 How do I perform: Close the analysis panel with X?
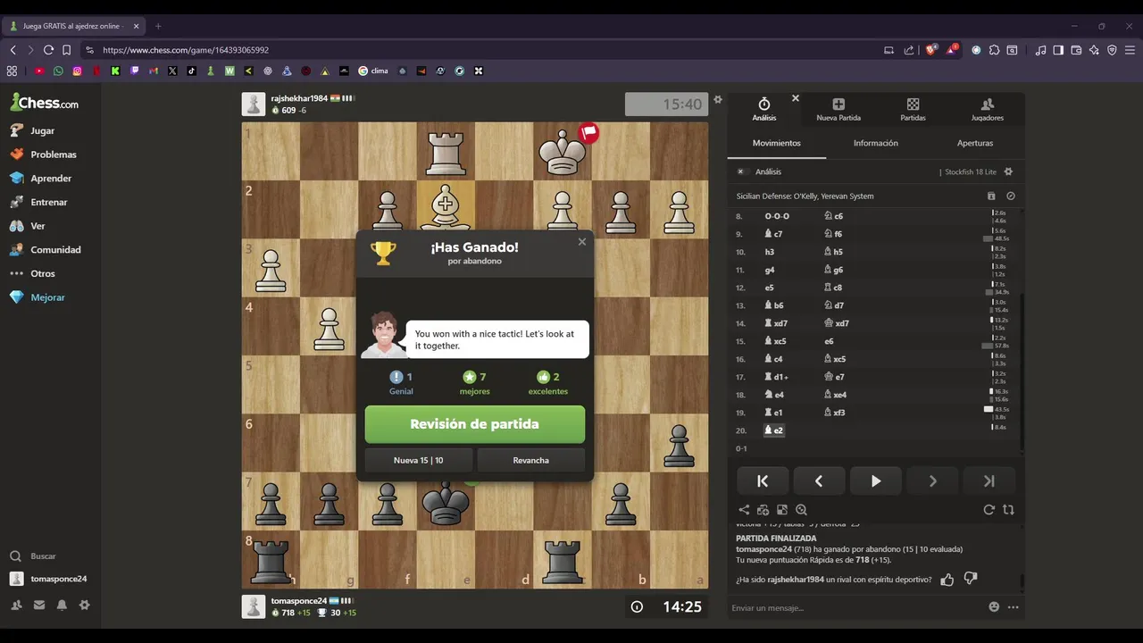(796, 98)
